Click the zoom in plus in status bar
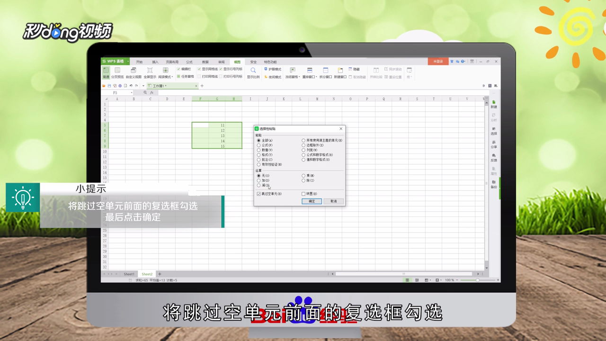This screenshot has width=606, height=341. tap(498, 280)
